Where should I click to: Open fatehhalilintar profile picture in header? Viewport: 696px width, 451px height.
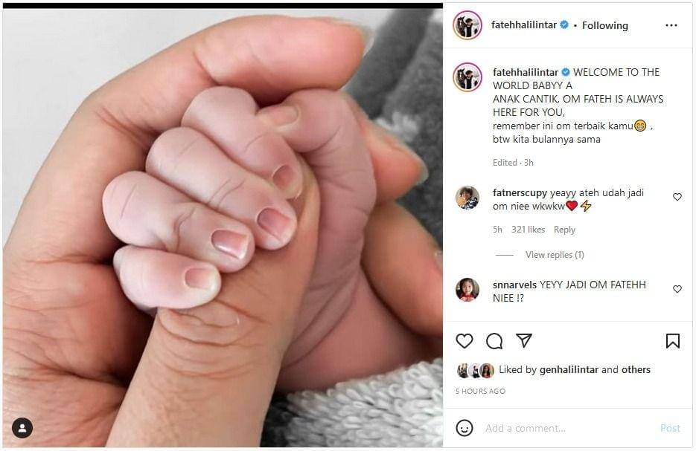tap(467, 25)
